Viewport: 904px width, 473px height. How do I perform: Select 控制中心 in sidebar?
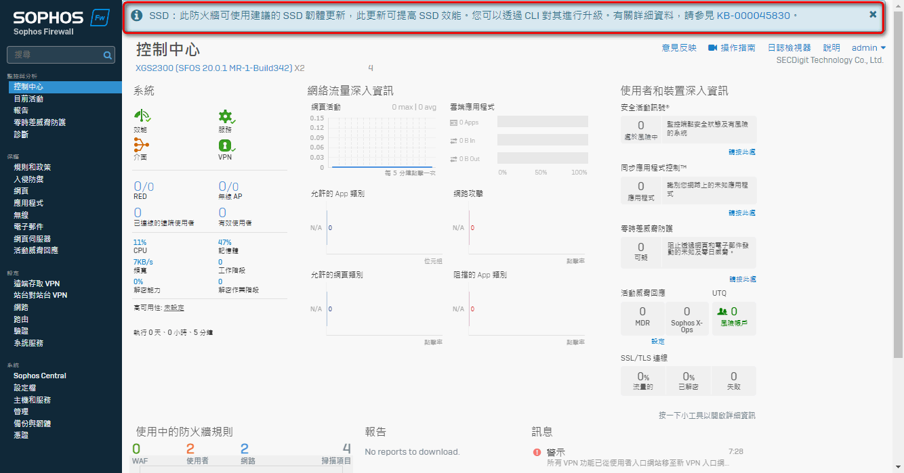point(65,87)
